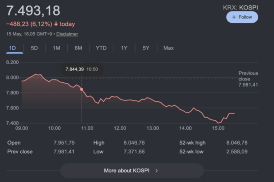Click the High value 8.046,78
Viewport: 274px width, 182px height.
coord(134,143)
